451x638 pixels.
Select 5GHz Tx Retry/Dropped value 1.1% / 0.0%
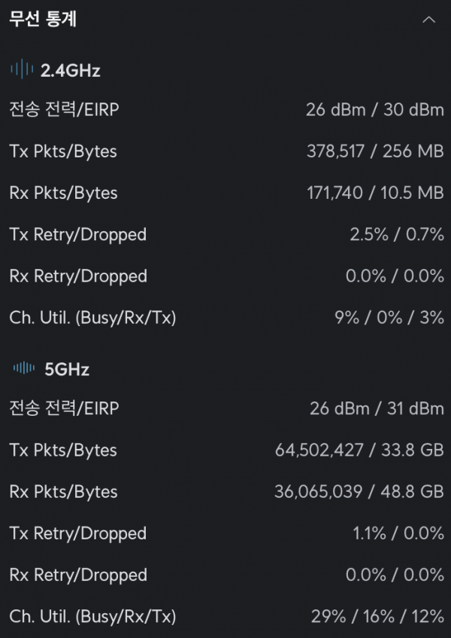click(x=398, y=533)
